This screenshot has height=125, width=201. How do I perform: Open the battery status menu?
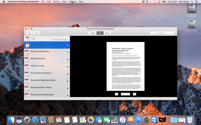[164, 1]
